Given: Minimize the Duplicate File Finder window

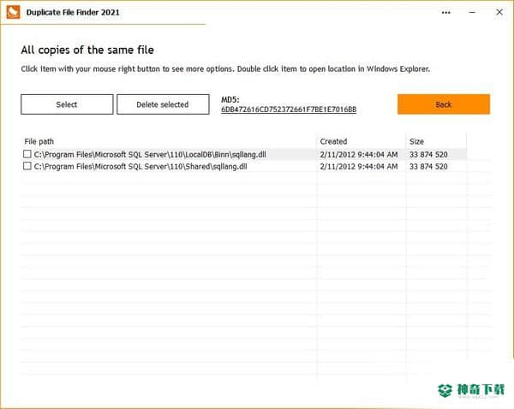Looking at the screenshot, I should click(472, 13).
